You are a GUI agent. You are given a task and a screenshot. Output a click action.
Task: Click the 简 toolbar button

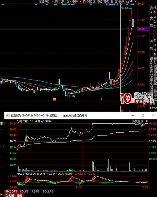click(x=57, y=1)
